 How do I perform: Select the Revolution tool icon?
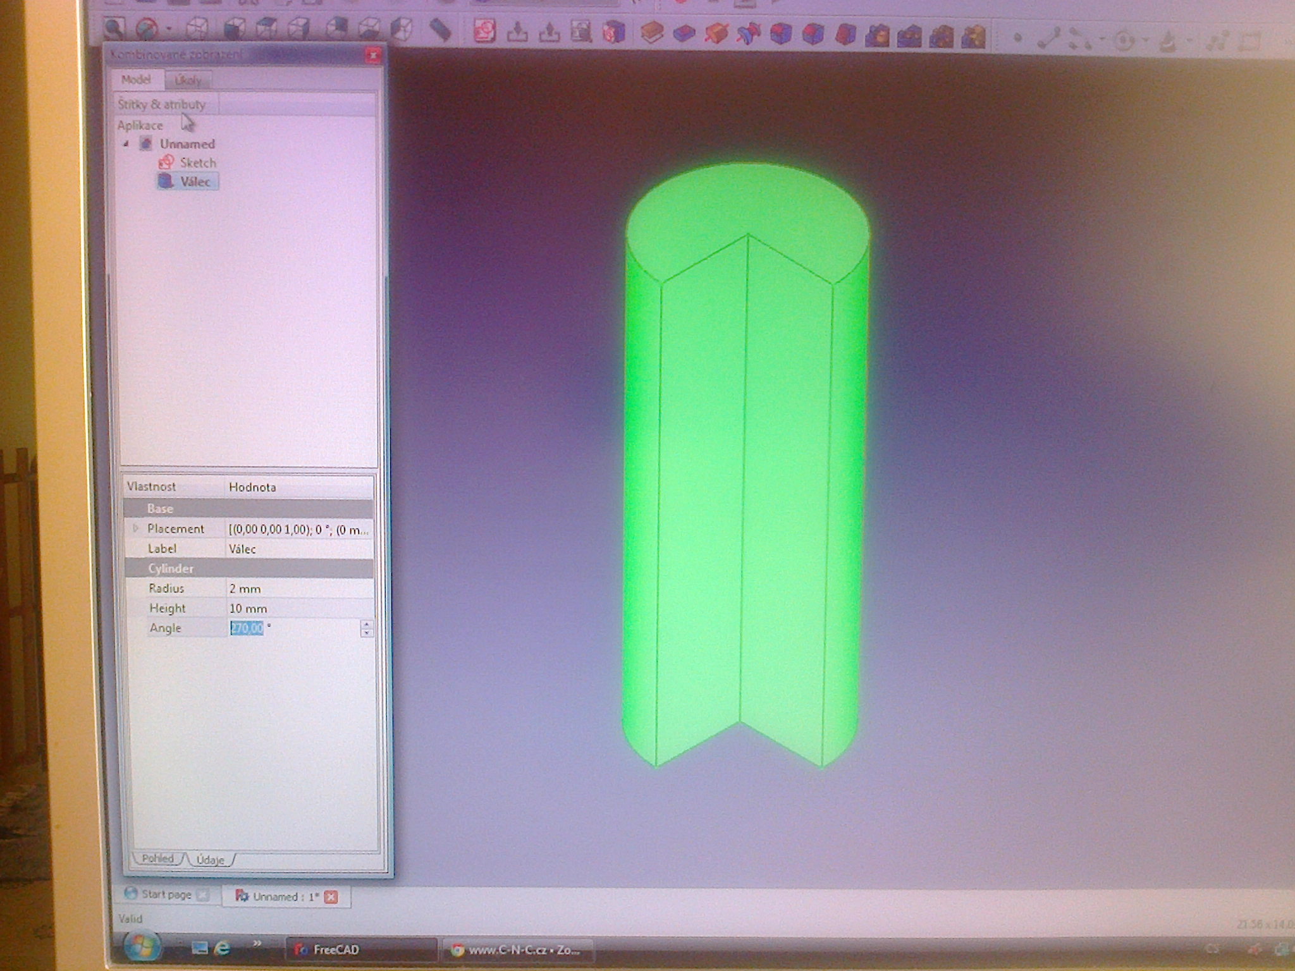tap(716, 34)
